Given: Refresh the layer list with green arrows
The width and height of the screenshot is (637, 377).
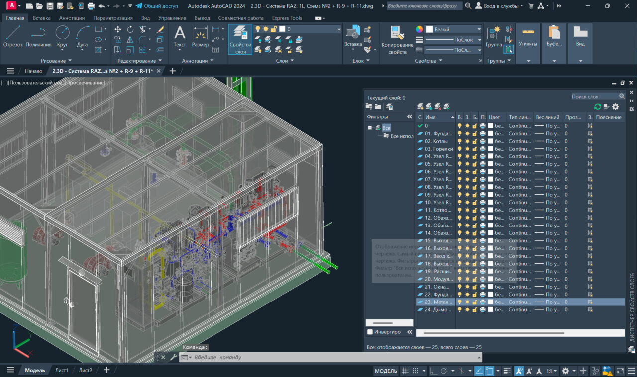Looking at the screenshot, I should click(x=598, y=106).
